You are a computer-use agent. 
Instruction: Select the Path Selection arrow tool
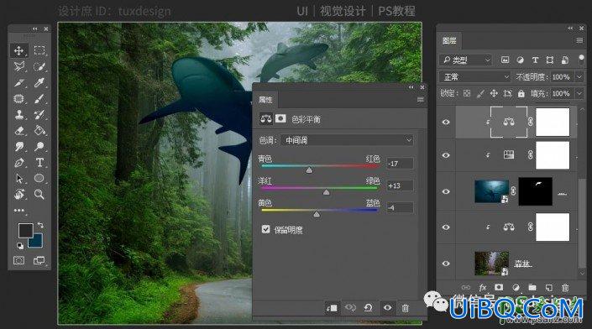coord(18,179)
